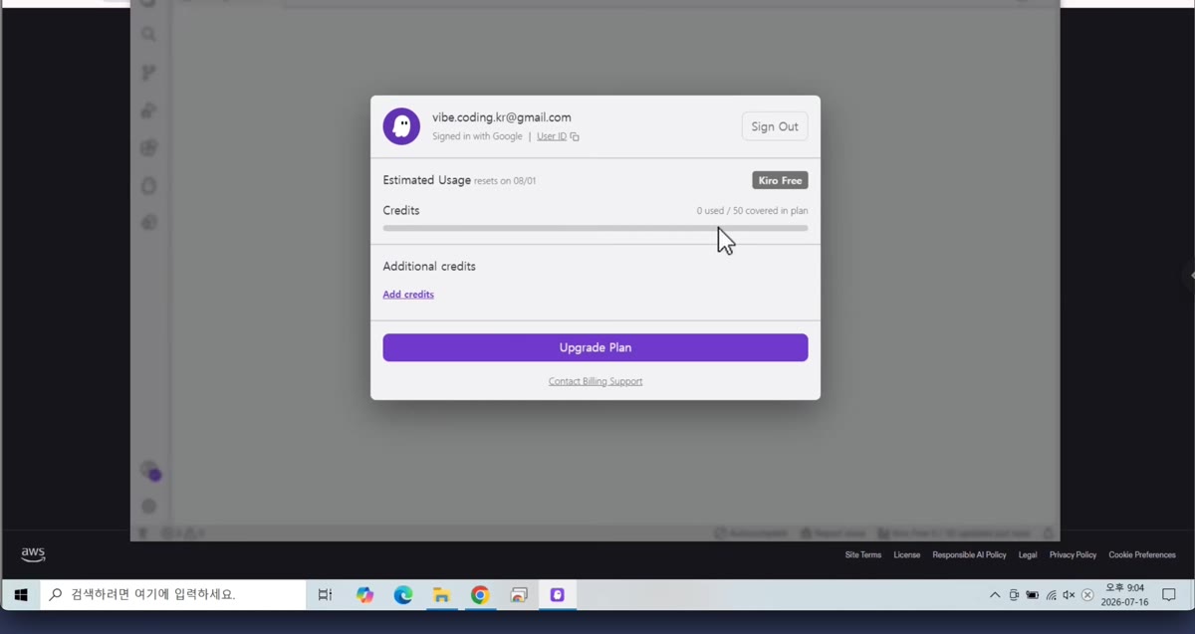Image resolution: width=1195 pixels, height=634 pixels.
Task: Open Task View in taskbar
Action: click(325, 595)
